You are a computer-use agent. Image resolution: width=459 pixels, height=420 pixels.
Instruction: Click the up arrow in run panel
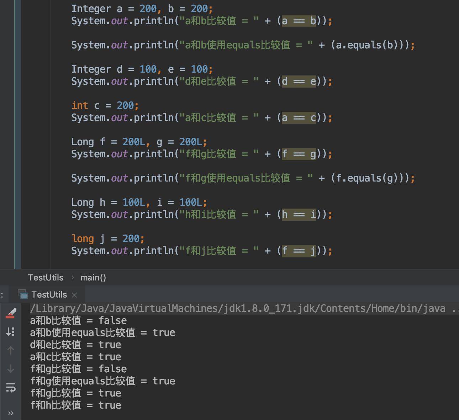(x=11, y=350)
